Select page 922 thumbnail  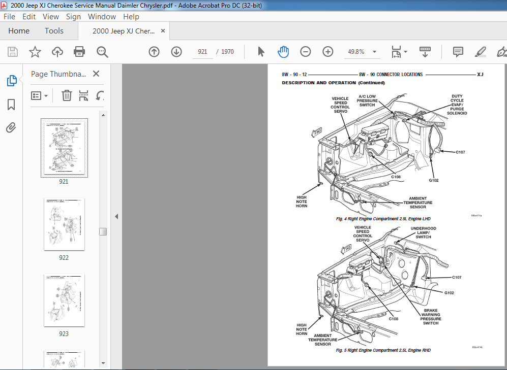65,224
